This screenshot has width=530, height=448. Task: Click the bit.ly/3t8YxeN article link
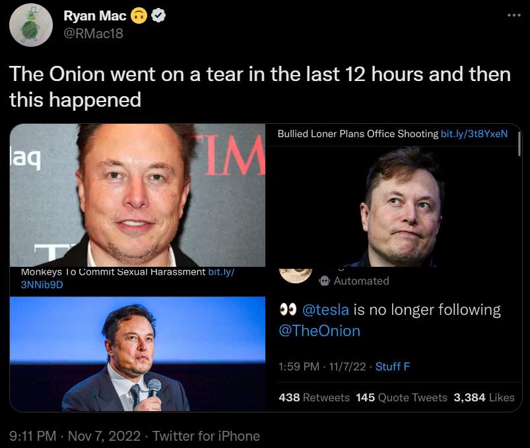point(473,134)
